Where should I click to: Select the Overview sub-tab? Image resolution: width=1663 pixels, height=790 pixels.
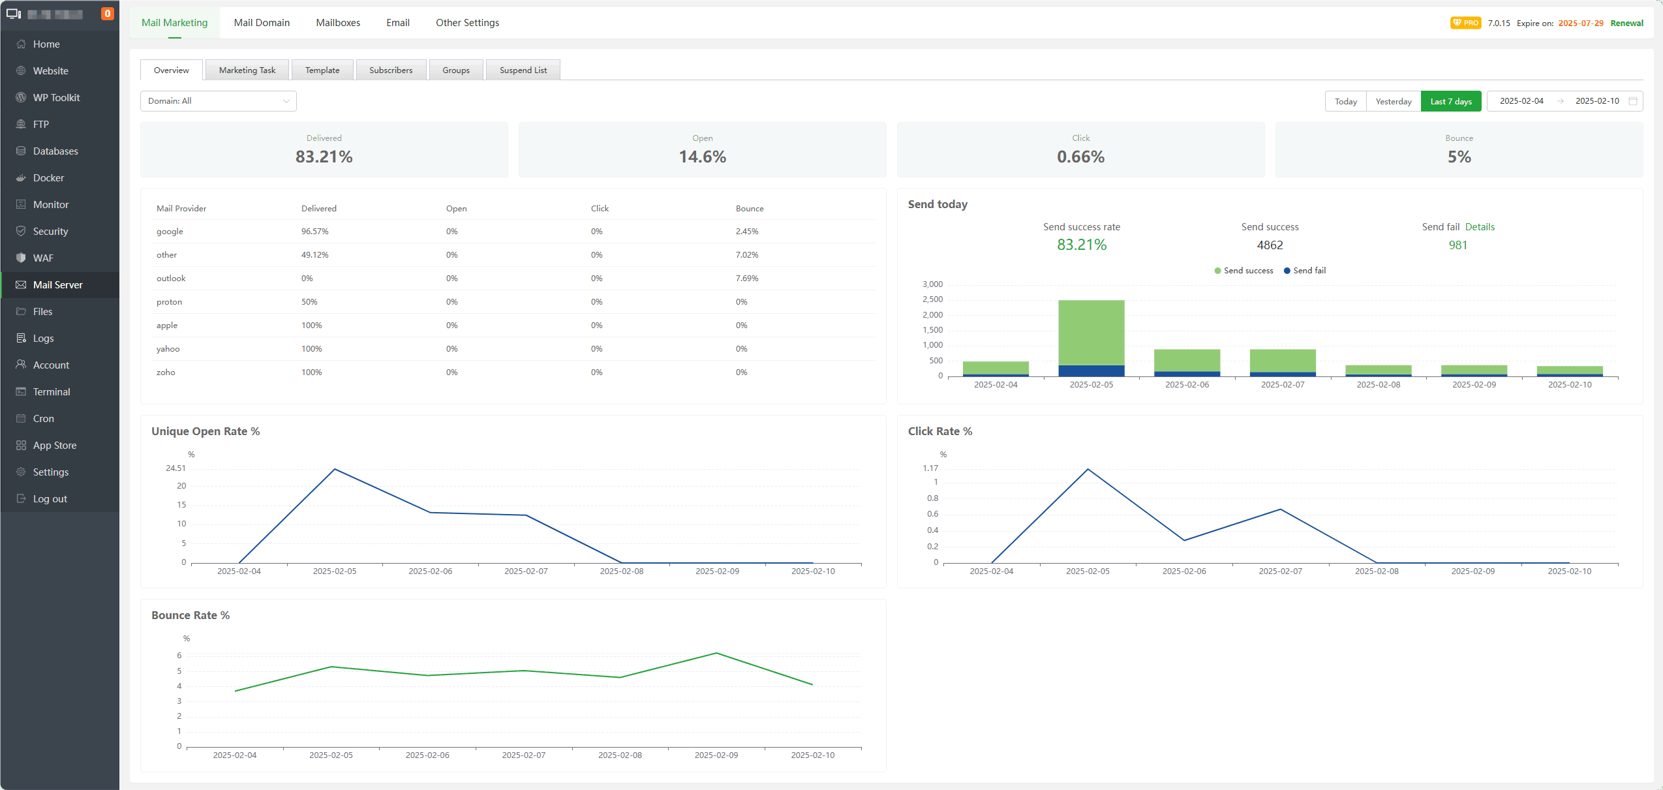[x=172, y=70]
